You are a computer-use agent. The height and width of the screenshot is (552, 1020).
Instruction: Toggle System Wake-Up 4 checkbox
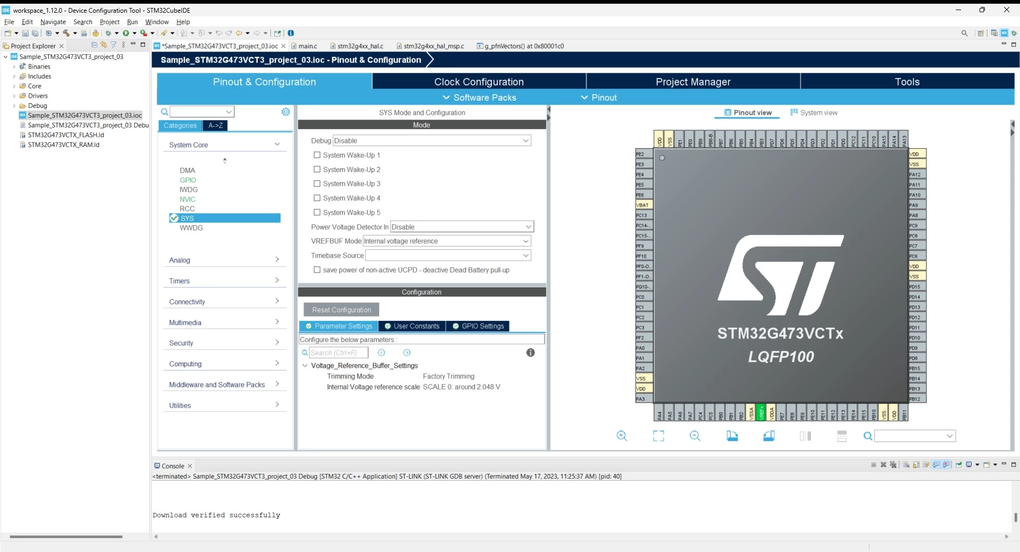[317, 198]
